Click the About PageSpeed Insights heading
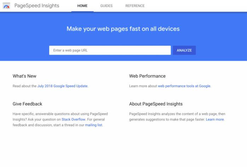247x167 pixels. (x=156, y=104)
